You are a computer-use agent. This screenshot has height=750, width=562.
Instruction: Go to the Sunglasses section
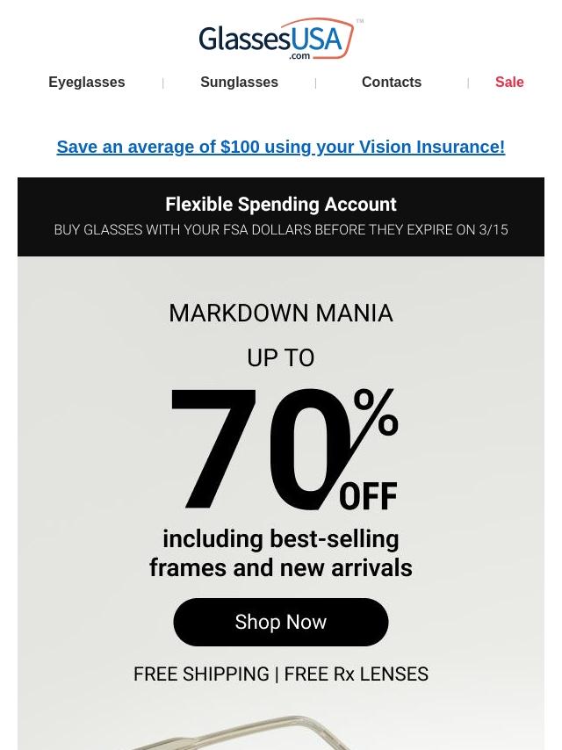click(239, 83)
